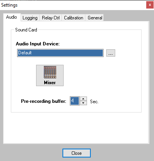The height and width of the screenshot is (161, 154).
Task: Click the Close button at the bottom
Action: click(76, 153)
